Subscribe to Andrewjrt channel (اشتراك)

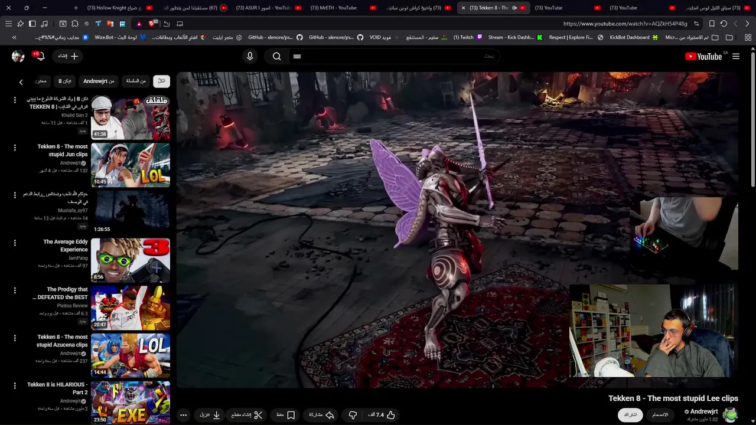coord(631,415)
